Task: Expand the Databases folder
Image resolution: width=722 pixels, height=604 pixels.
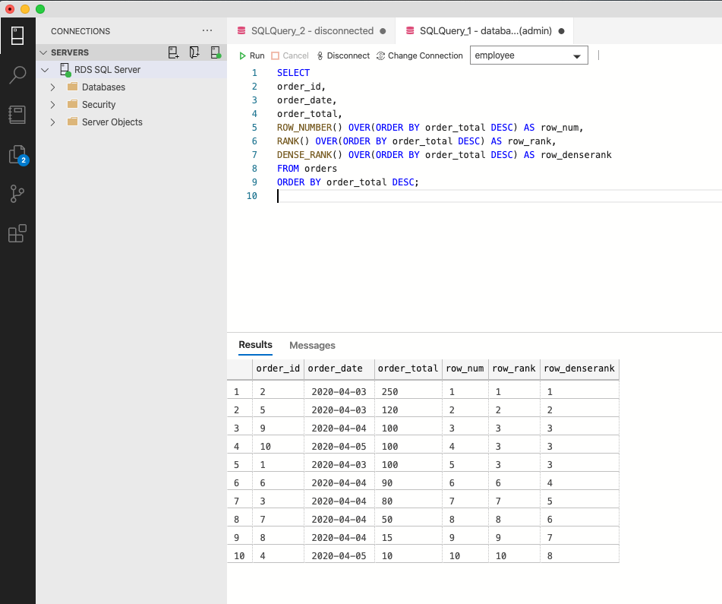Action: click(x=52, y=87)
